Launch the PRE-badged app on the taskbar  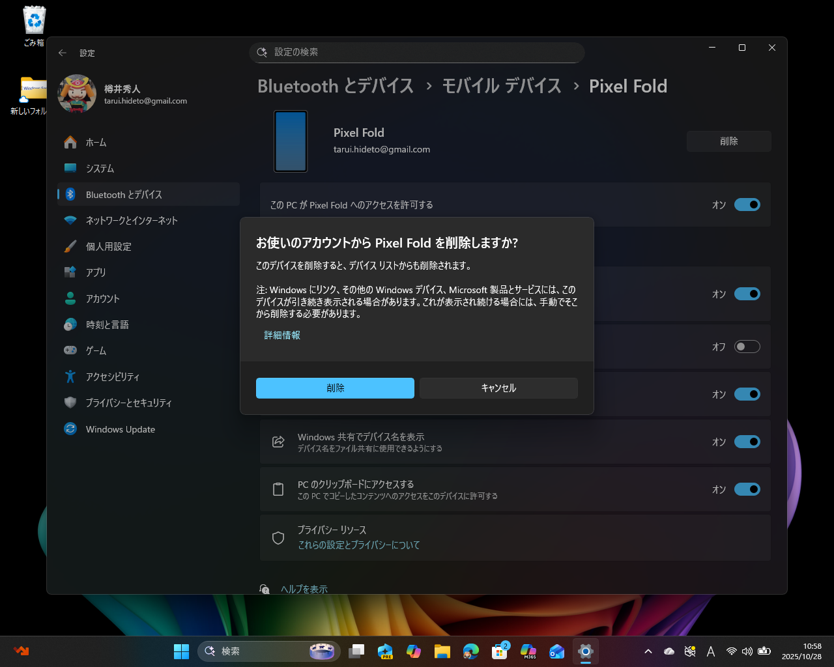click(385, 651)
